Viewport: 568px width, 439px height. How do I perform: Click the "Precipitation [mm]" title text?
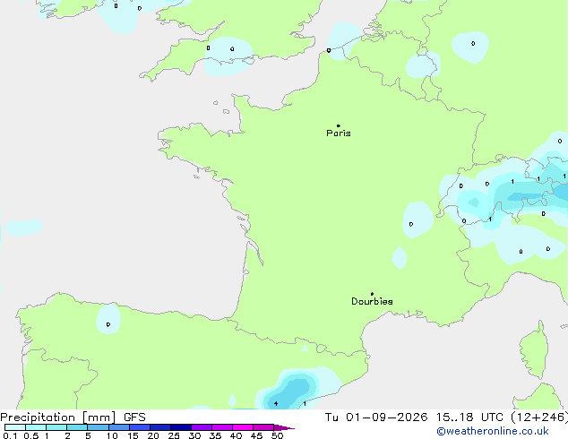click(x=58, y=417)
